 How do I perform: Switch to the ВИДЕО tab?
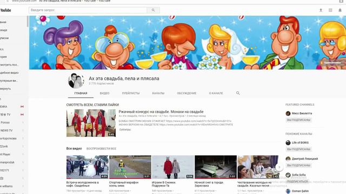(104, 93)
